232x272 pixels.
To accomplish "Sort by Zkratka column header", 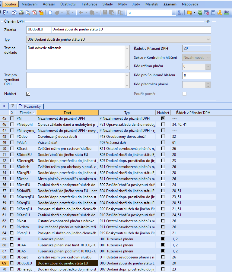I will pyautogui.click(x=26, y=112).
